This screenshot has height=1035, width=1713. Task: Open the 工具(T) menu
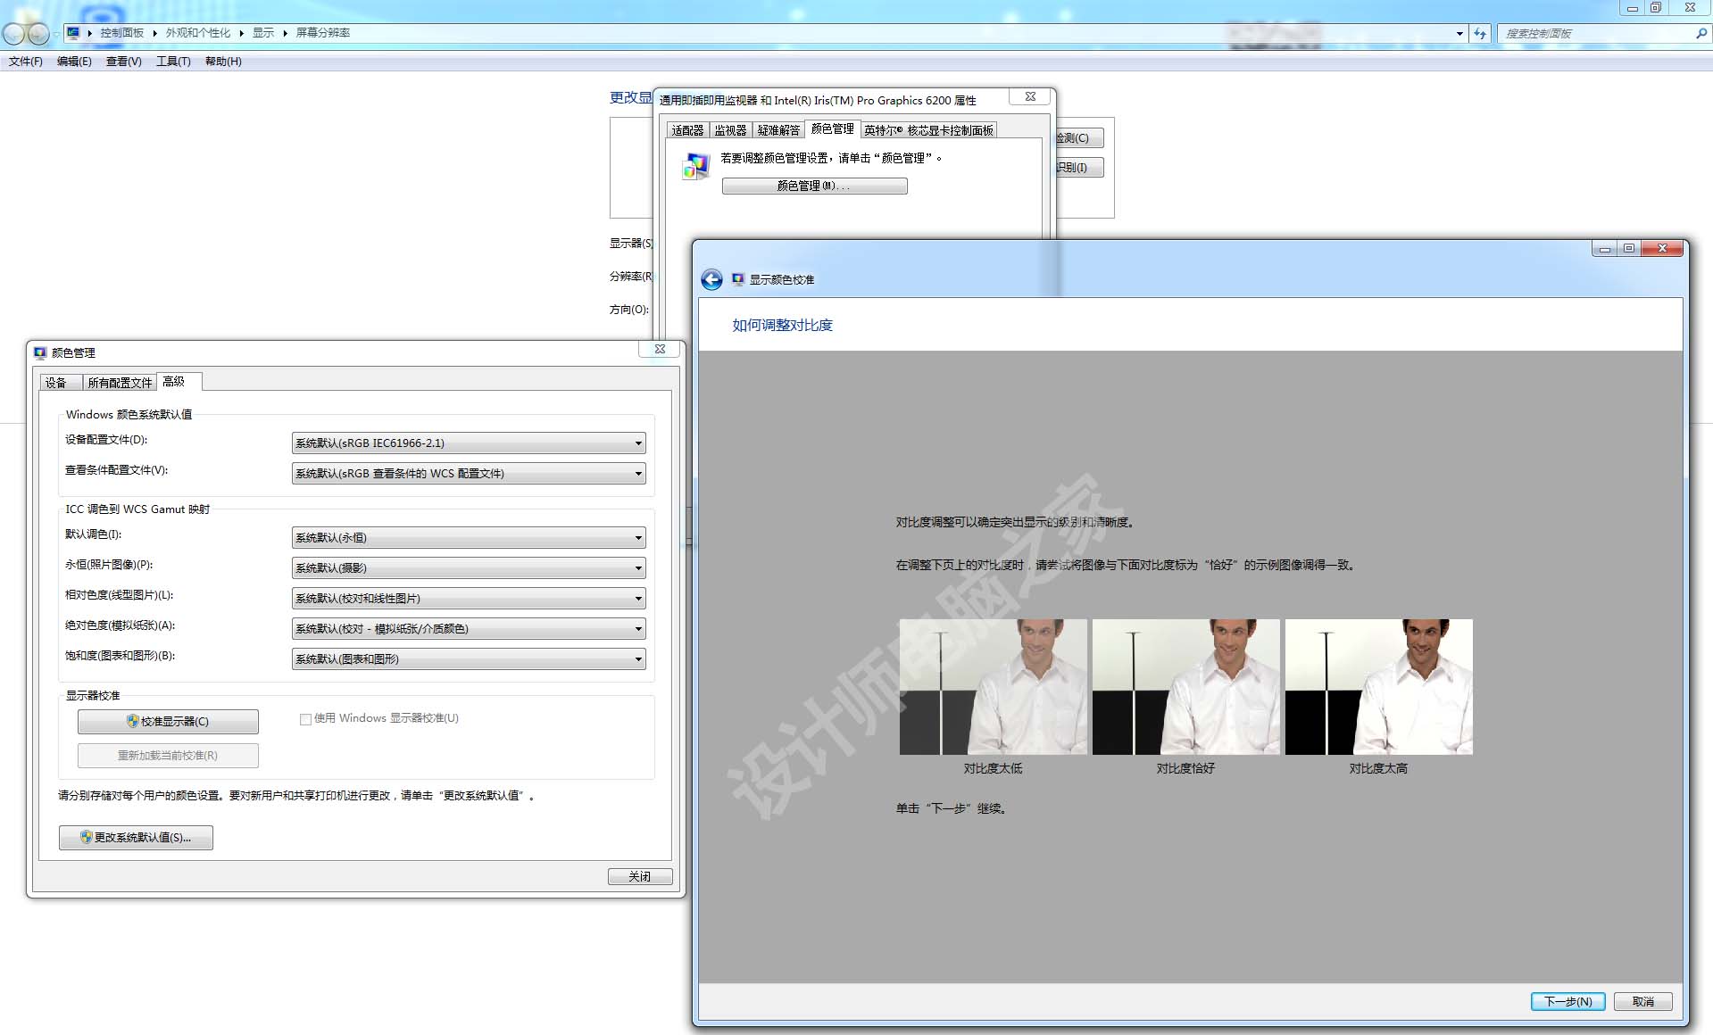click(173, 62)
